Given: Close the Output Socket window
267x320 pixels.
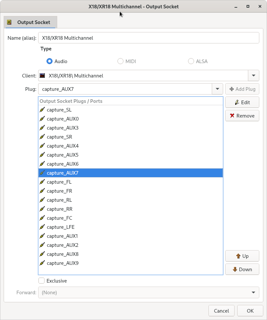Looking at the screenshot, I should pyautogui.click(x=260, y=6).
